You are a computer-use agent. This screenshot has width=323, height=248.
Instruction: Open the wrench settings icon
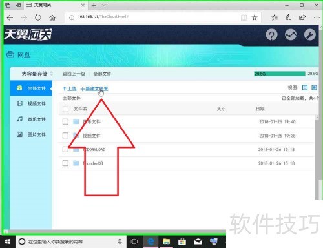coord(310,35)
